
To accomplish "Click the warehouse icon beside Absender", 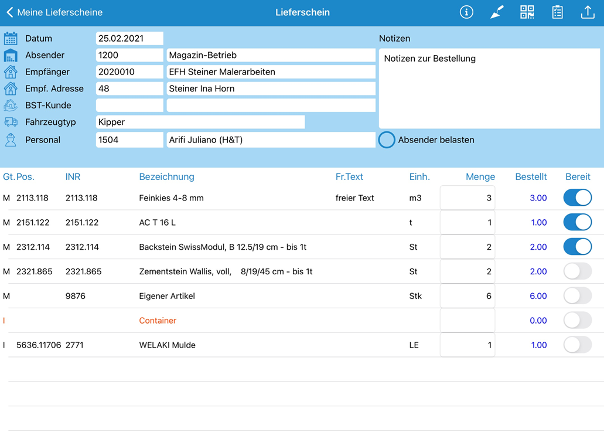I will pos(11,55).
